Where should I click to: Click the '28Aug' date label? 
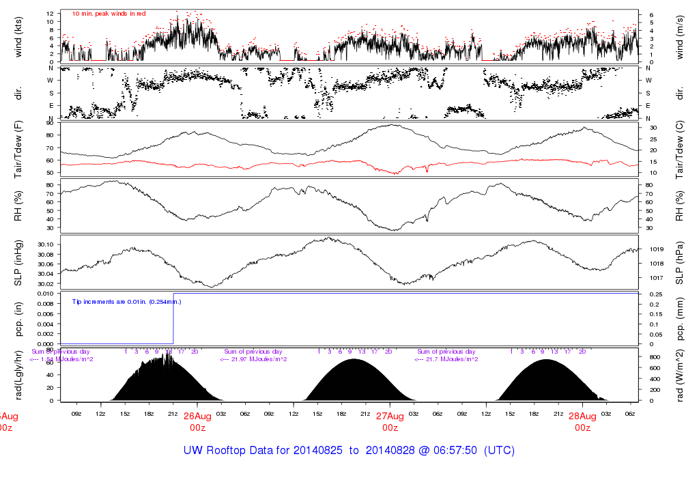[x=583, y=417]
